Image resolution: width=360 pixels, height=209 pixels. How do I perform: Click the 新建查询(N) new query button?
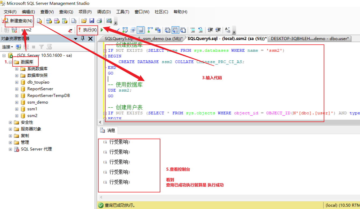pyautogui.click(x=19, y=21)
